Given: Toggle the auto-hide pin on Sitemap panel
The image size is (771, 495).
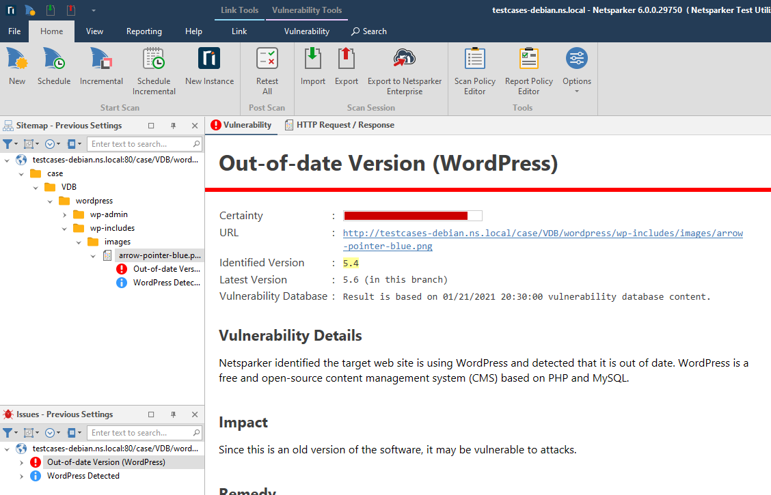Looking at the screenshot, I should 173,126.
